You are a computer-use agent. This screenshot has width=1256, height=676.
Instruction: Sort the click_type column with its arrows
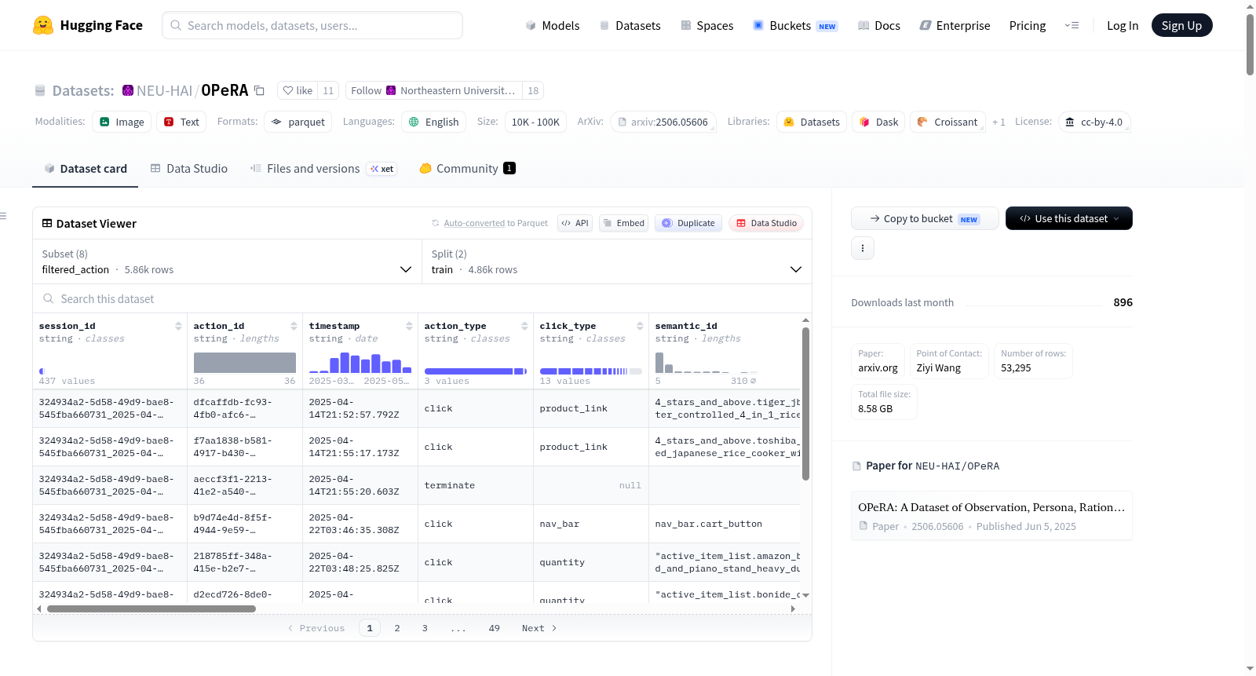click(x=640, y=326)
